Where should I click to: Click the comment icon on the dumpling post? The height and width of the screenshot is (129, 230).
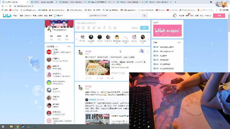tap(97, 78)
